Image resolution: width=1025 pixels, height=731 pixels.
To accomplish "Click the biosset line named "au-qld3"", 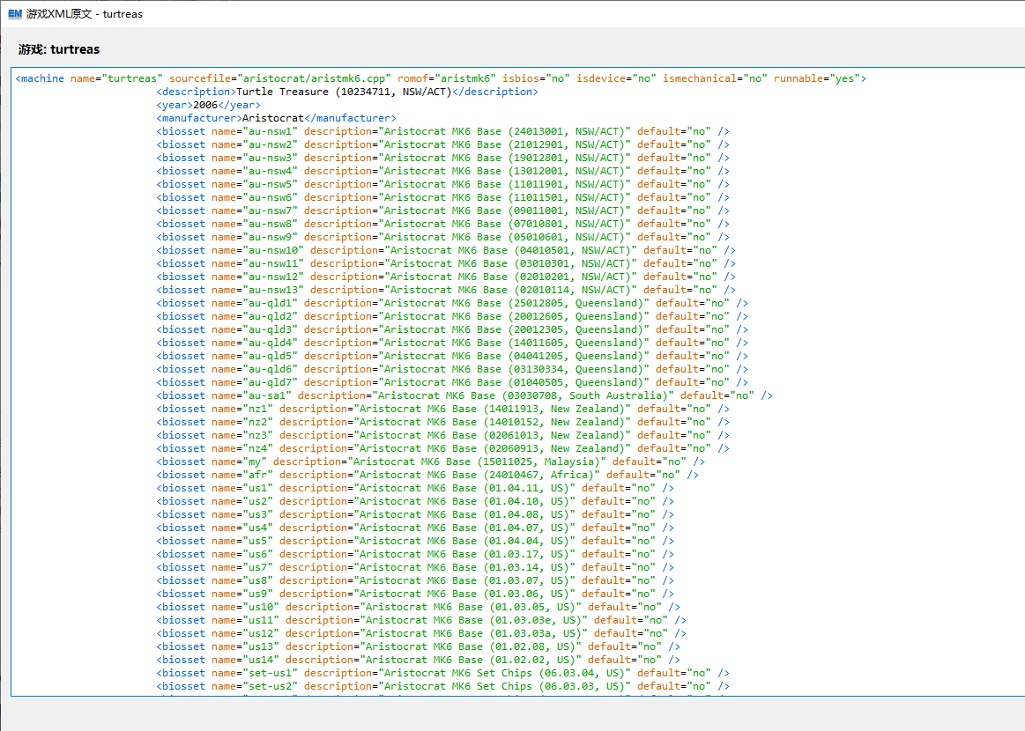I will click(452, 329).
